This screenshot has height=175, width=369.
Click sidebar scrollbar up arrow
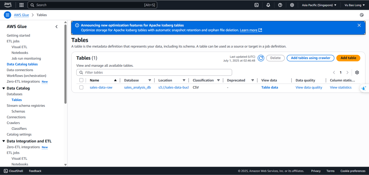coord(66,22)
